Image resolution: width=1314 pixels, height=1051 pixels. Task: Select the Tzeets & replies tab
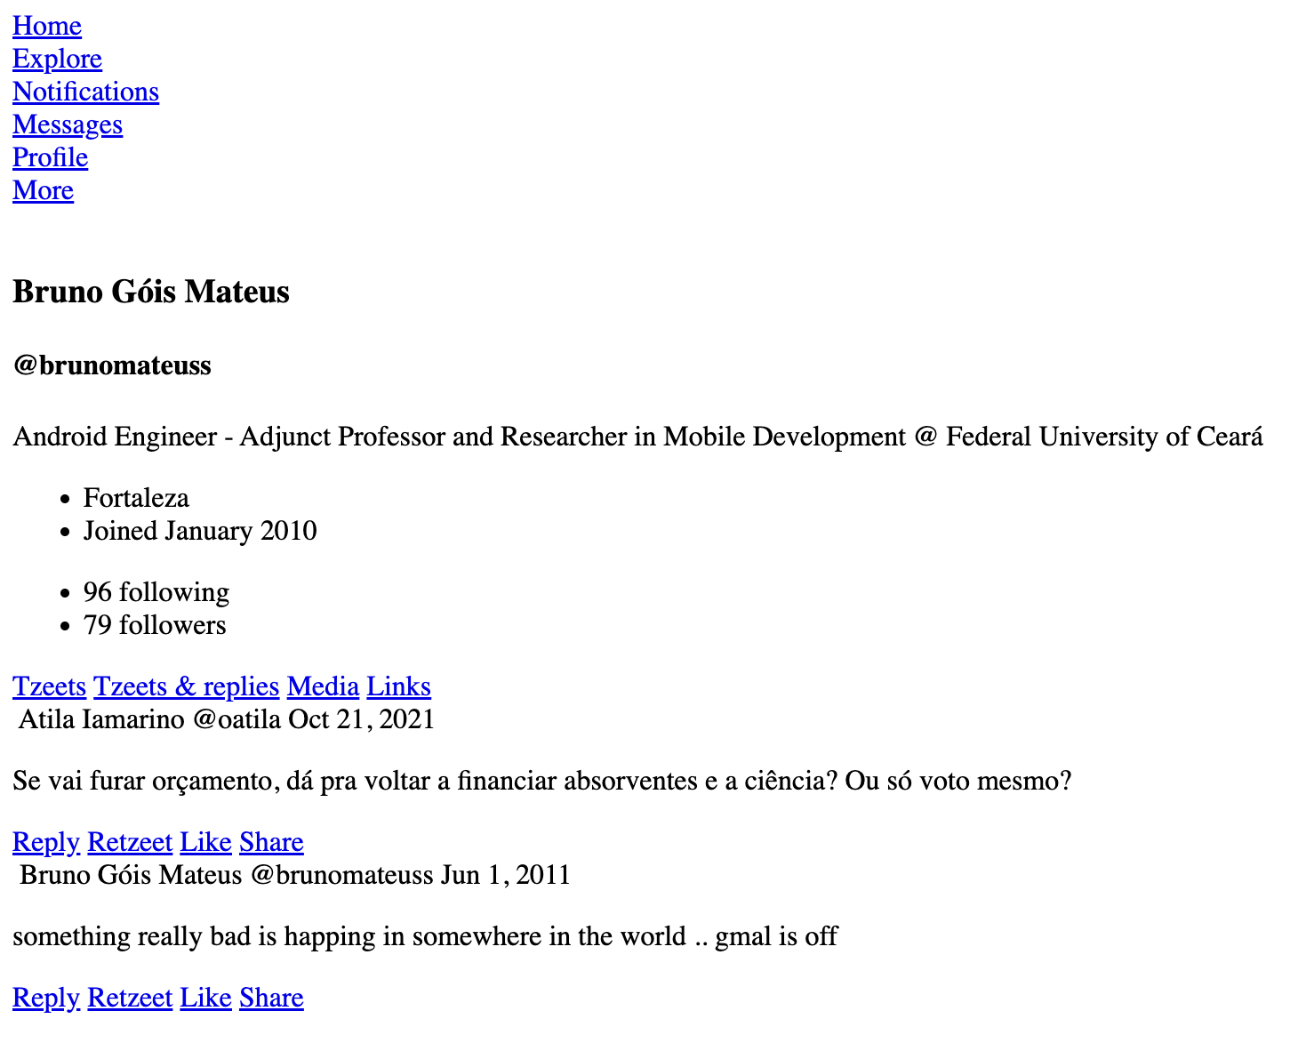pos(186,686)
